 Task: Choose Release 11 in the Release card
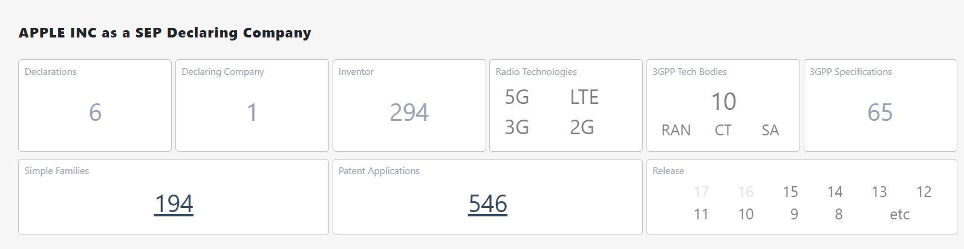click(x=701, y=215)
